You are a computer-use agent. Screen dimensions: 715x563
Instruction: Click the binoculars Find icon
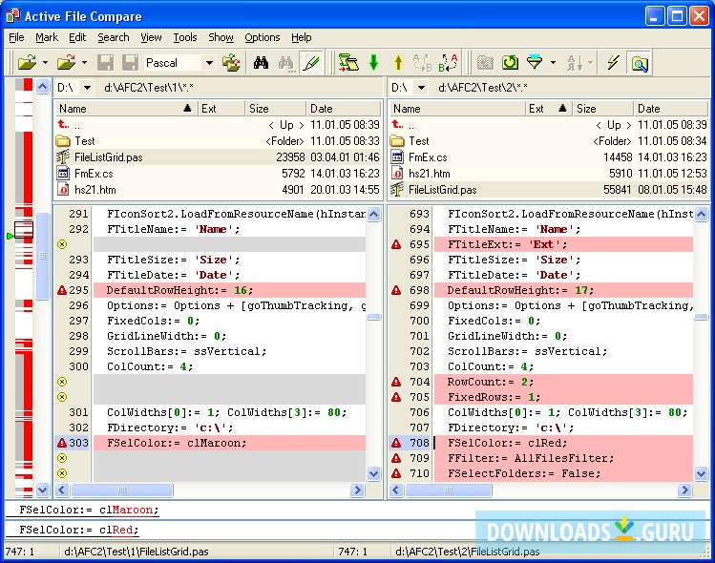261,62
